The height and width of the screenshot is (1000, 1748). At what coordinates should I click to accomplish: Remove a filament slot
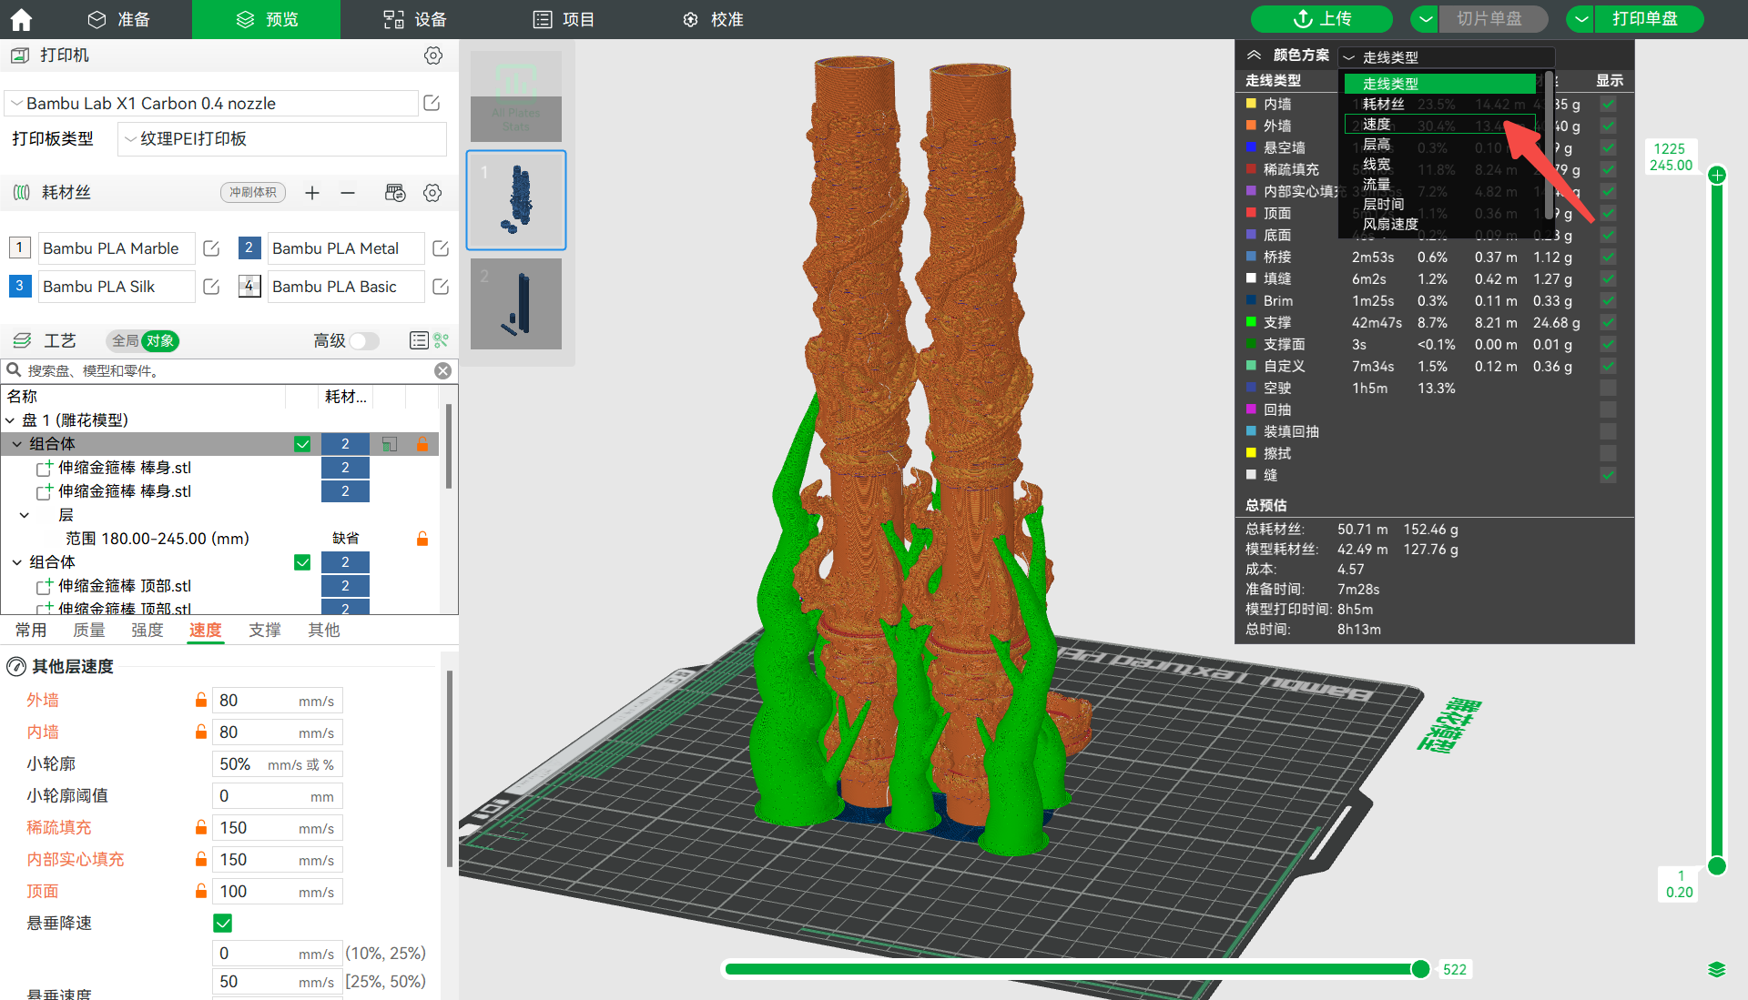click(348, 193)
